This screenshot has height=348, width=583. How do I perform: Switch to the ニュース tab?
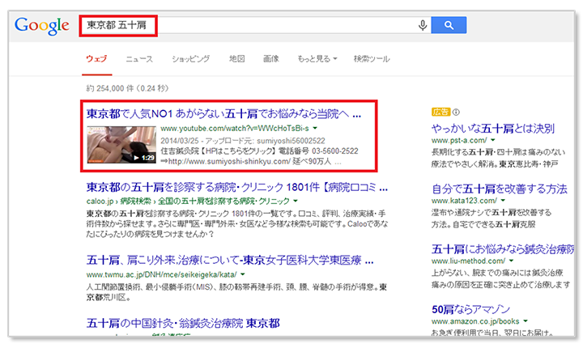pyautogui.click(x=139, y=59)
